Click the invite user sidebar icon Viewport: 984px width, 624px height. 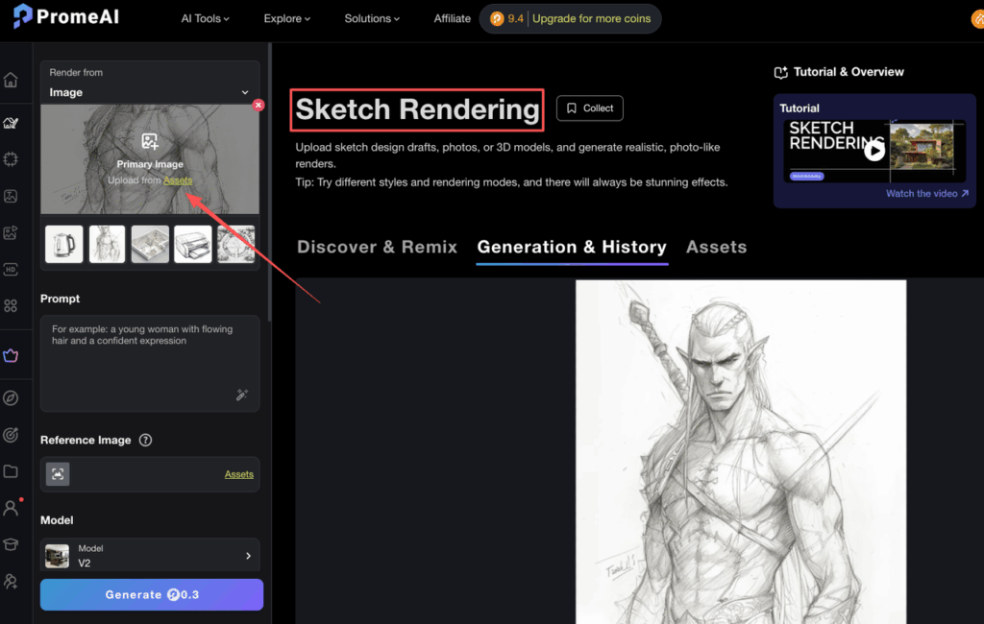11,582
